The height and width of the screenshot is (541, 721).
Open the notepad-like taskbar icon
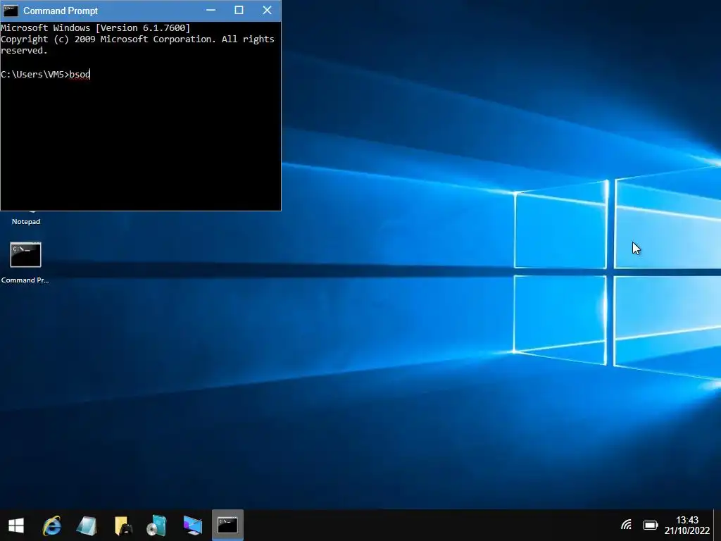click(87, 526)
